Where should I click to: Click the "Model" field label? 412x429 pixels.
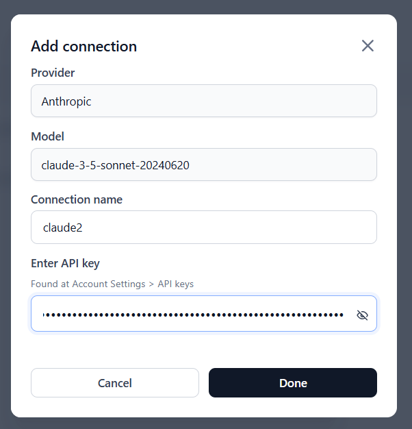pyautogui.click(x=47, y=136)
